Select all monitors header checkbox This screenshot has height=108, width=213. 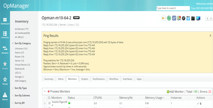49,97
